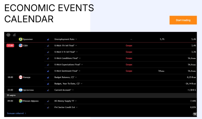This screenshot has height=119, width=202.
Task: Click the red 17:00 time badge
Action: tap(10, 46)
